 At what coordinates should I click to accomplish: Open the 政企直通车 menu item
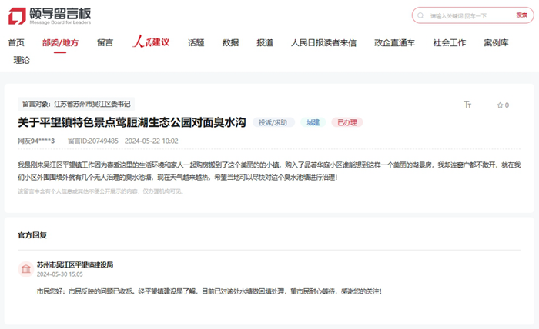[394, 42]
